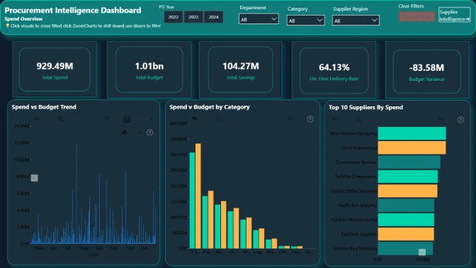The height and width of the screenshot is (268, 476).
Task: Click the 'Spend v Budget by Category' title
Action: [x=210, y=107]
